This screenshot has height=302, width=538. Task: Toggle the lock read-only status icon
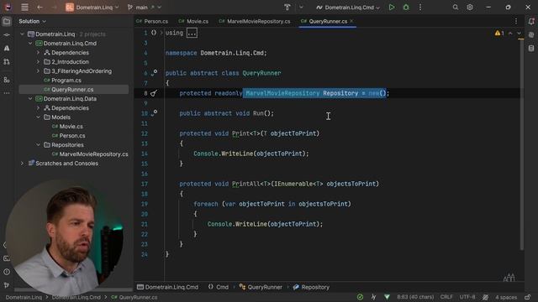click(528, 297)
